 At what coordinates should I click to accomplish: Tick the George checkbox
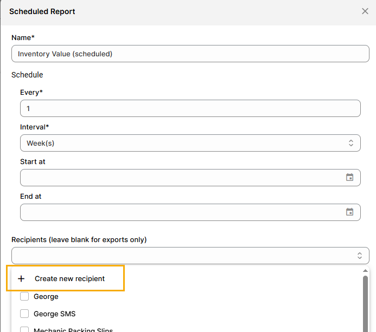(x=24, y=297)
